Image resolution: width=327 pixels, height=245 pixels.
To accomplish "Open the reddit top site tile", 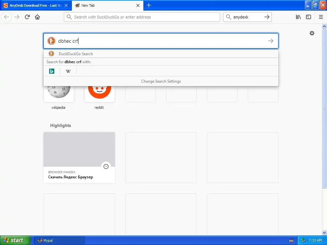I will [100, 94].
